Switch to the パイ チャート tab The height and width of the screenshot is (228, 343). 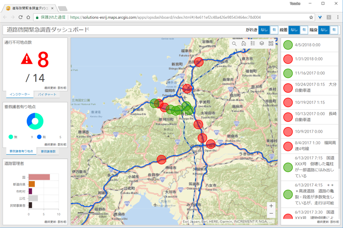47,94
